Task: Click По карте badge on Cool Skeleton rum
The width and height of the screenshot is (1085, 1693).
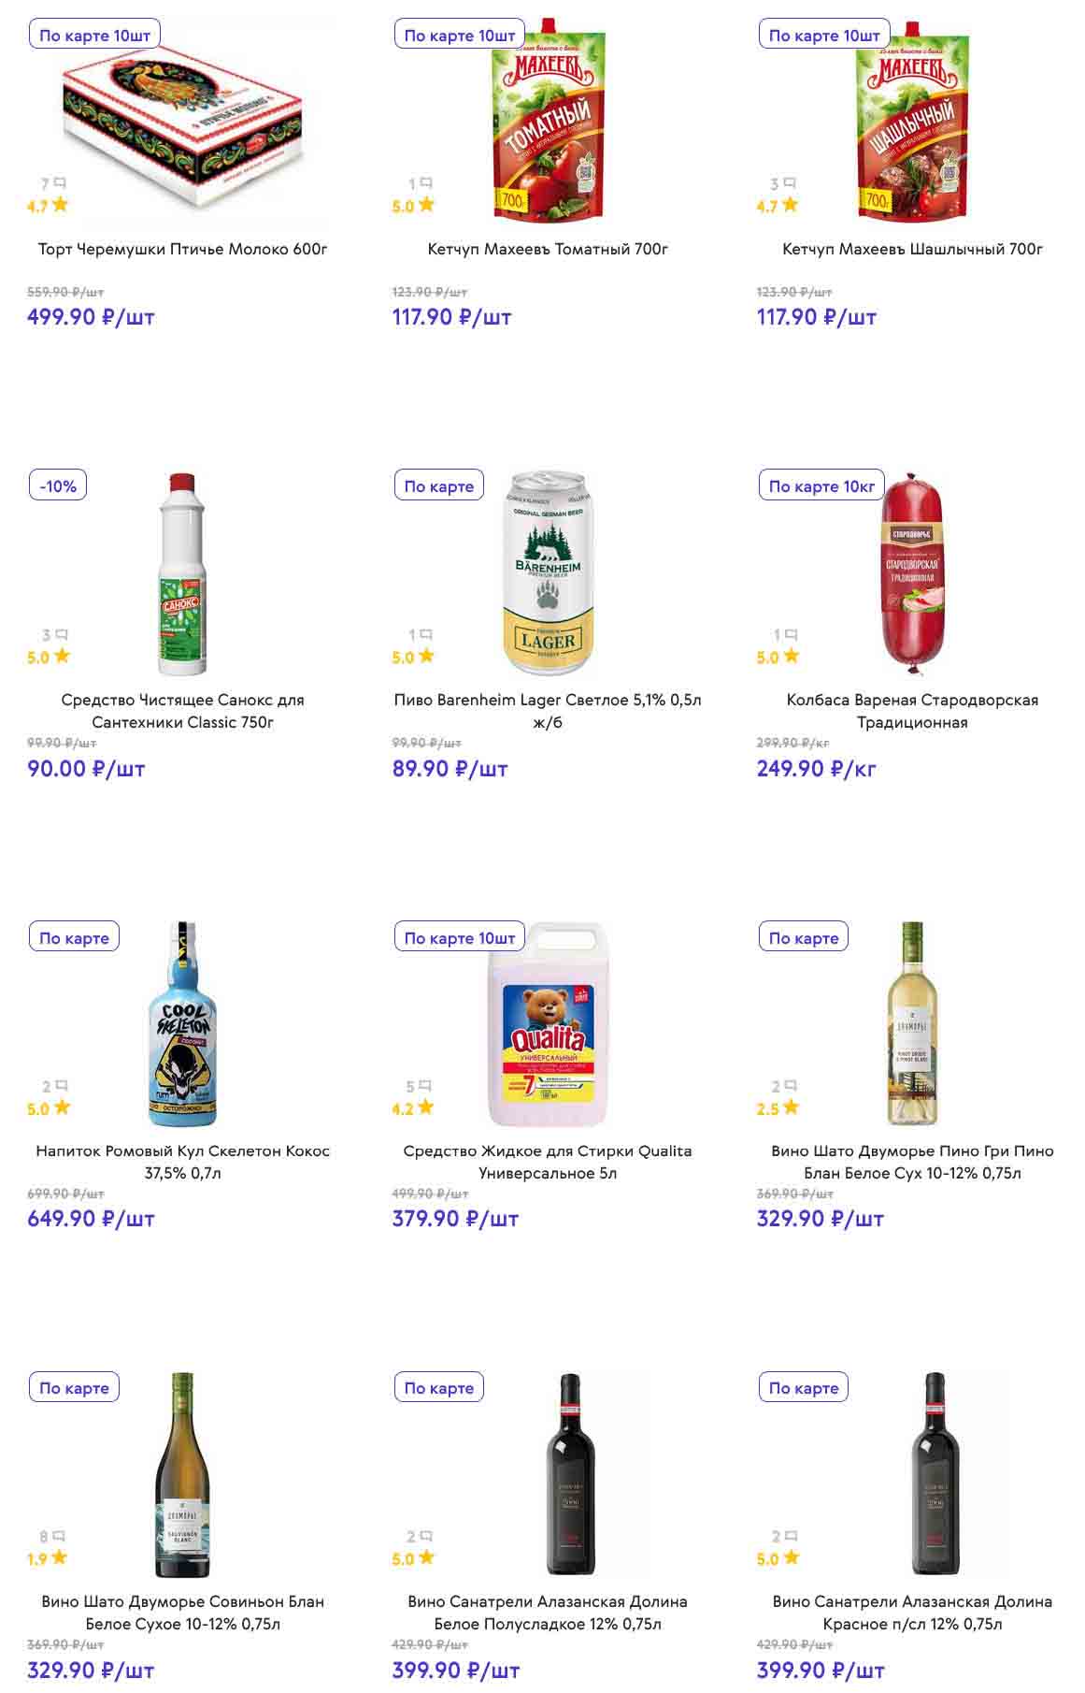Action: (x=74, y=937)
